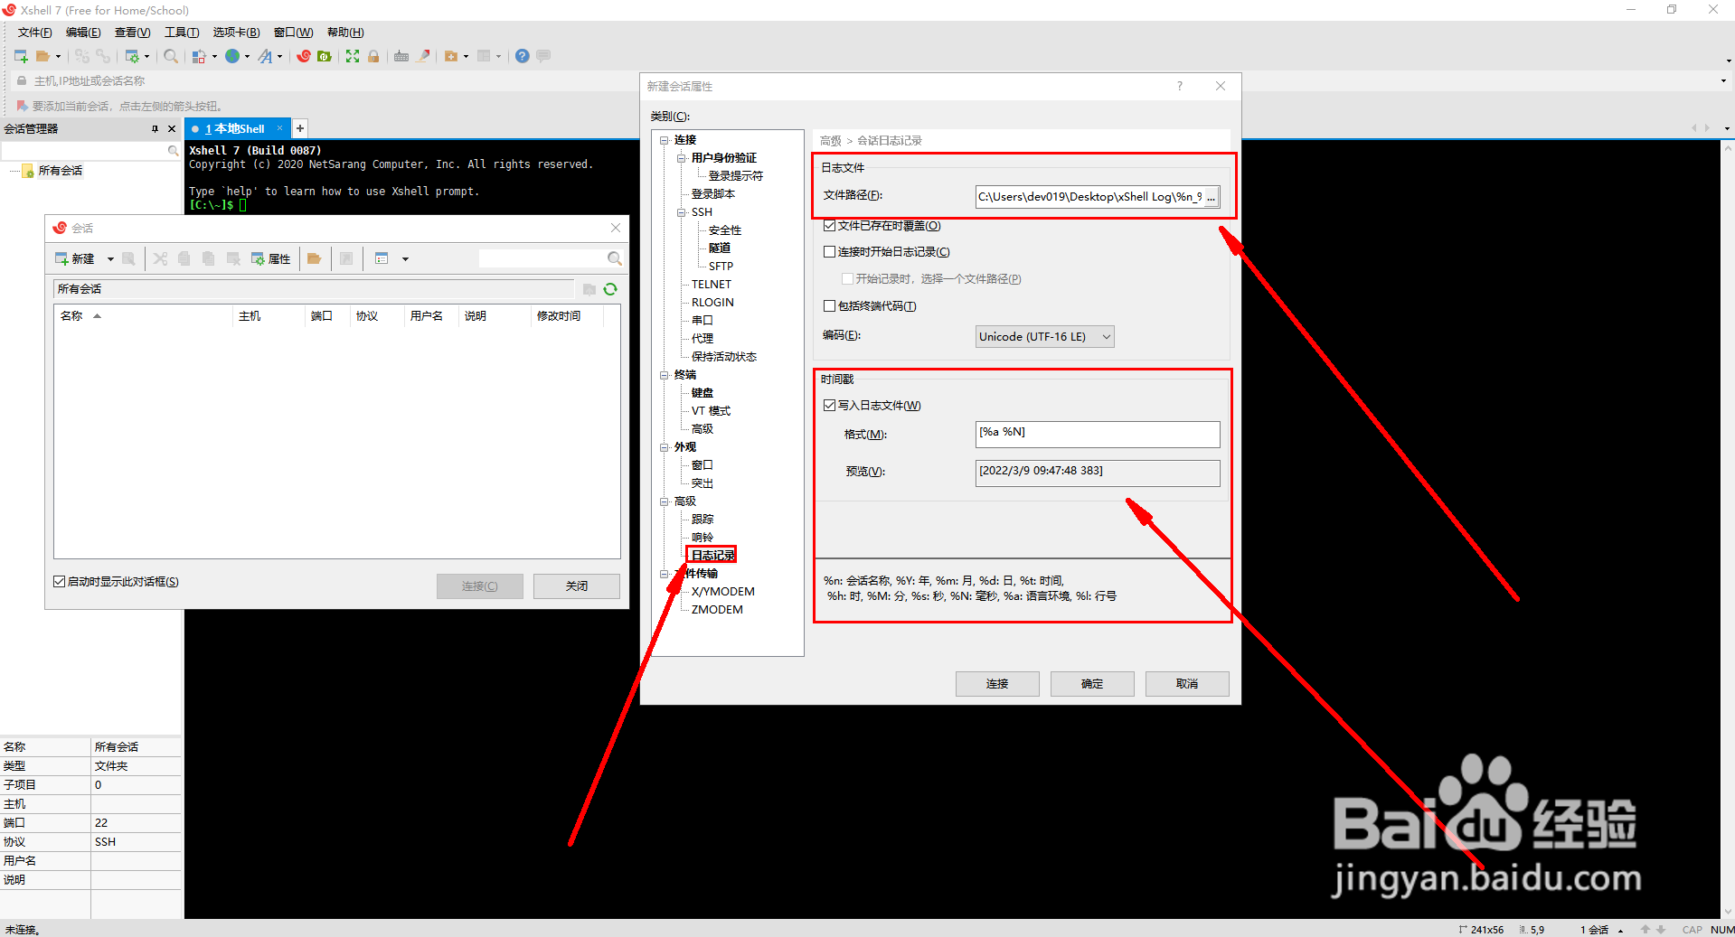Click 关闭 in the Sessions dialog
The width and height of the screenshot is (1735, 937).
pyautogui.click(x=576, y=586)
